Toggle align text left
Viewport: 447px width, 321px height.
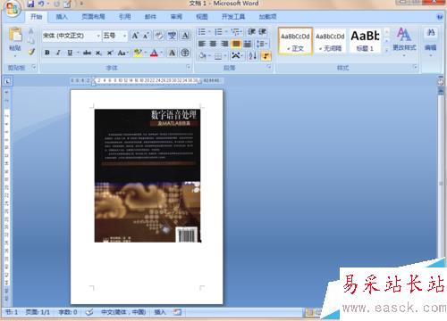click(202, 44)
